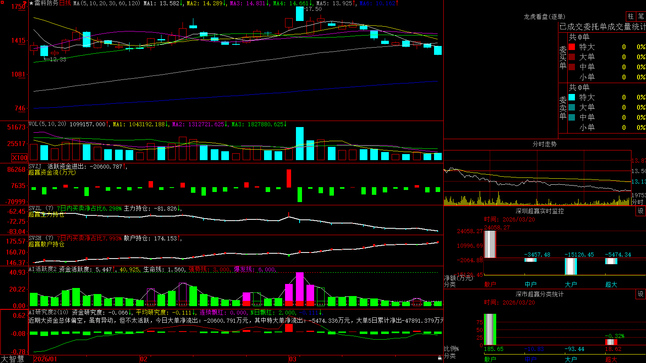The image size is (646, 363).
Task: Click dark red 中单 swatch under 委买单
Action: click(x=572, y=67)
